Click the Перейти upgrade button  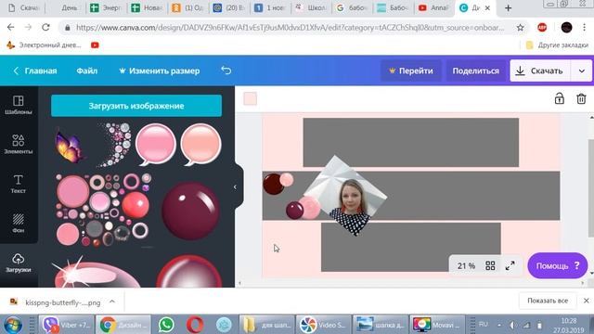pyautogui.click(x=411, y=71)
